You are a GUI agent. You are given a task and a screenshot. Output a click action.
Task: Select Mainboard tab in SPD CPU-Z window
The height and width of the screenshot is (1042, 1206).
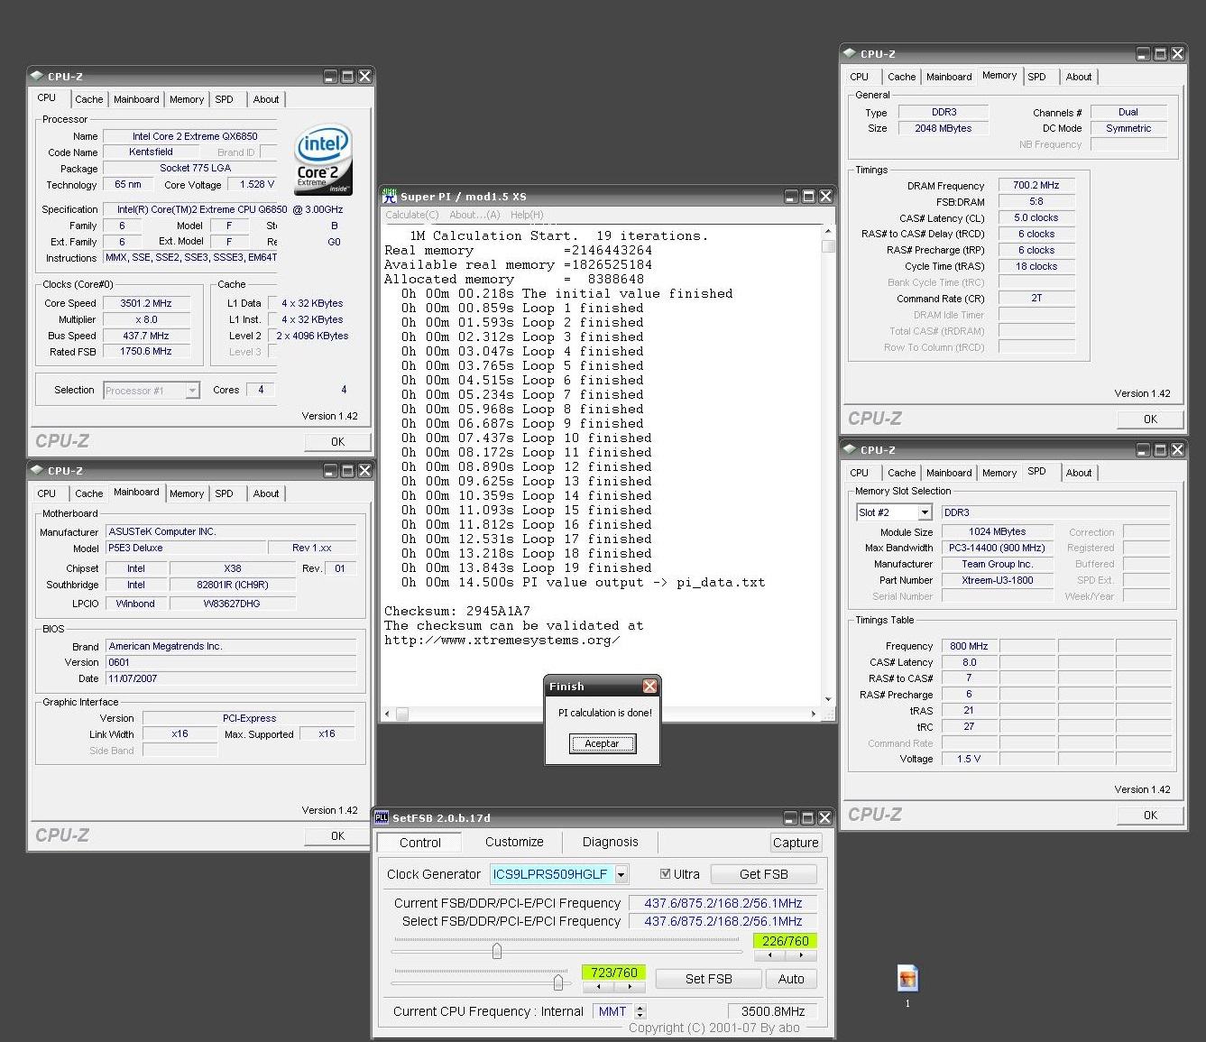[x=949, y=473]
